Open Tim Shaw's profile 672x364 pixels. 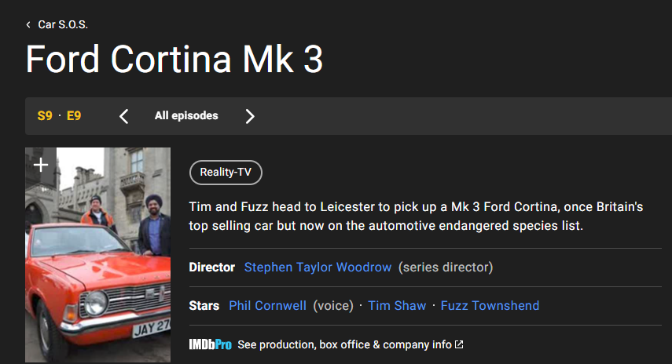[x=397, y=306]
